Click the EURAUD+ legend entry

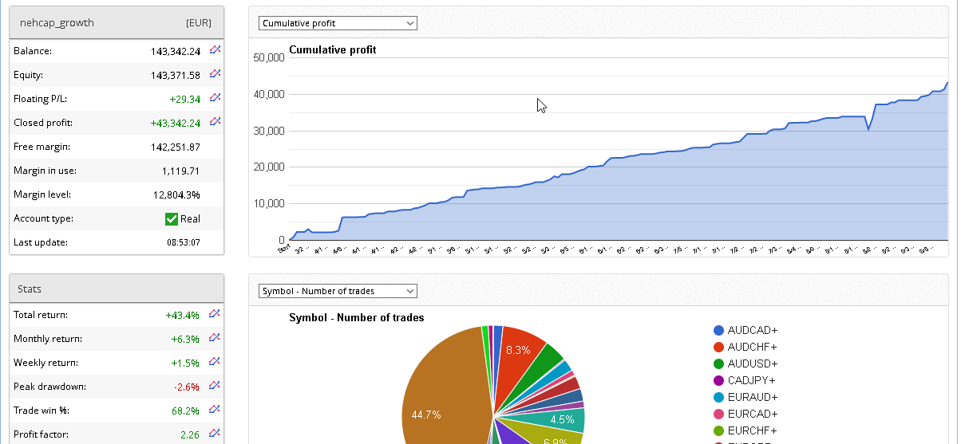752,397
